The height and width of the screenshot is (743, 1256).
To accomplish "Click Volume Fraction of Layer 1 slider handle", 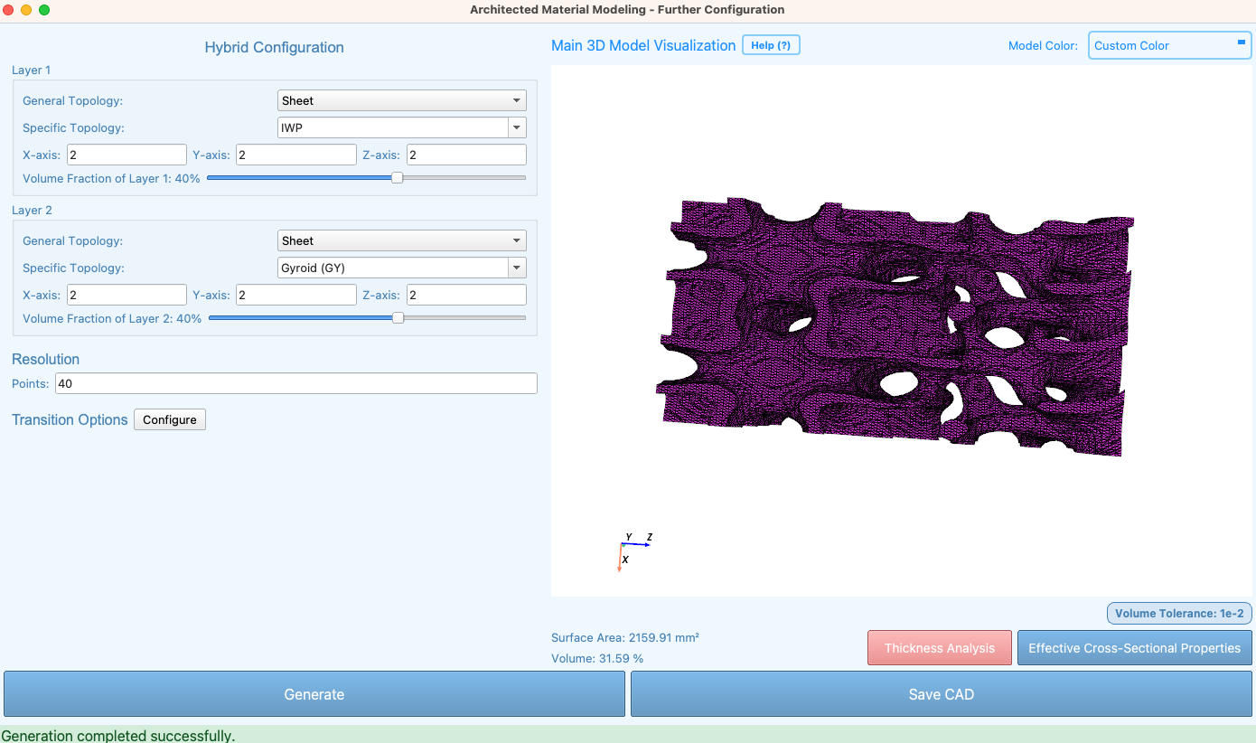I will click(x=397, y=178).
